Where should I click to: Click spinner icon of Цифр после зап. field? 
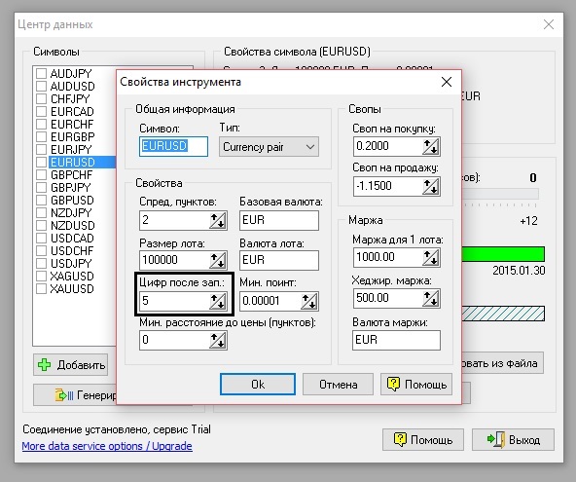(218, 301)
